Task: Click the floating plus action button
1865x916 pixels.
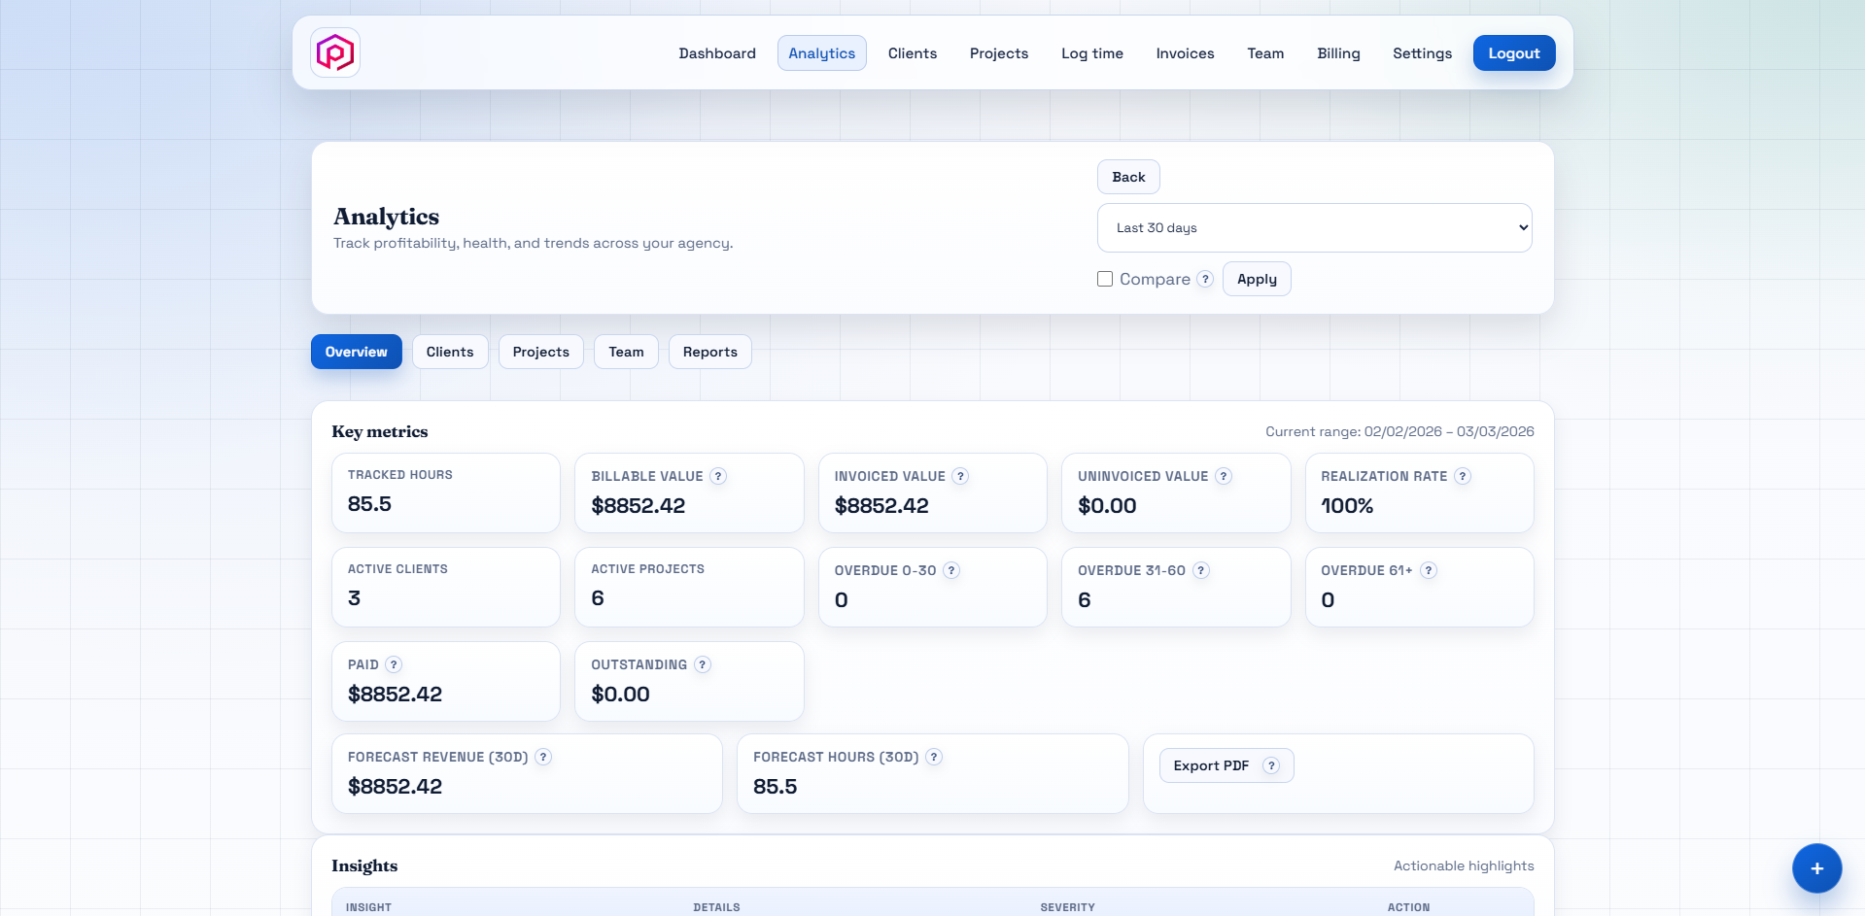Action: pyautogui.click(x=1816, y=868)
